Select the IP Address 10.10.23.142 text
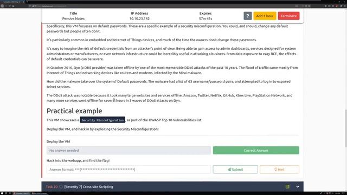 click(139, 18)
